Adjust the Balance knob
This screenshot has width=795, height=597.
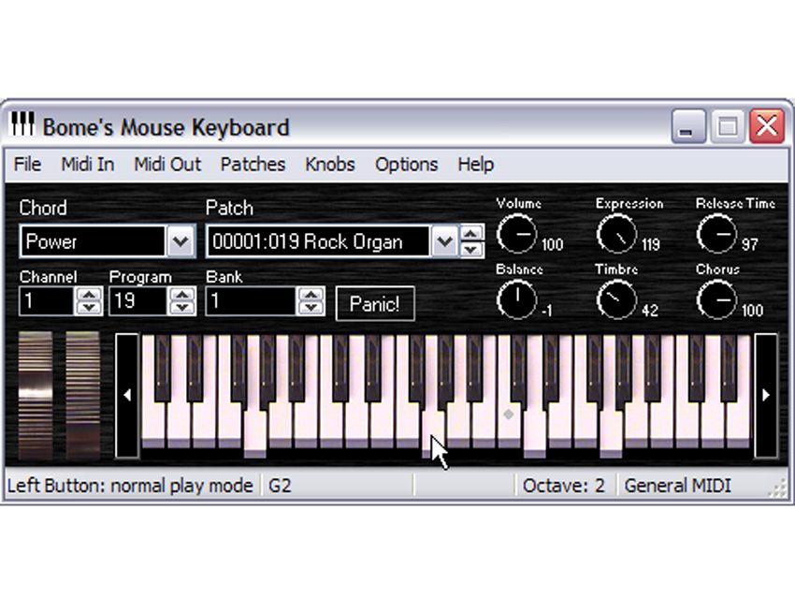(x=517, y=300)
